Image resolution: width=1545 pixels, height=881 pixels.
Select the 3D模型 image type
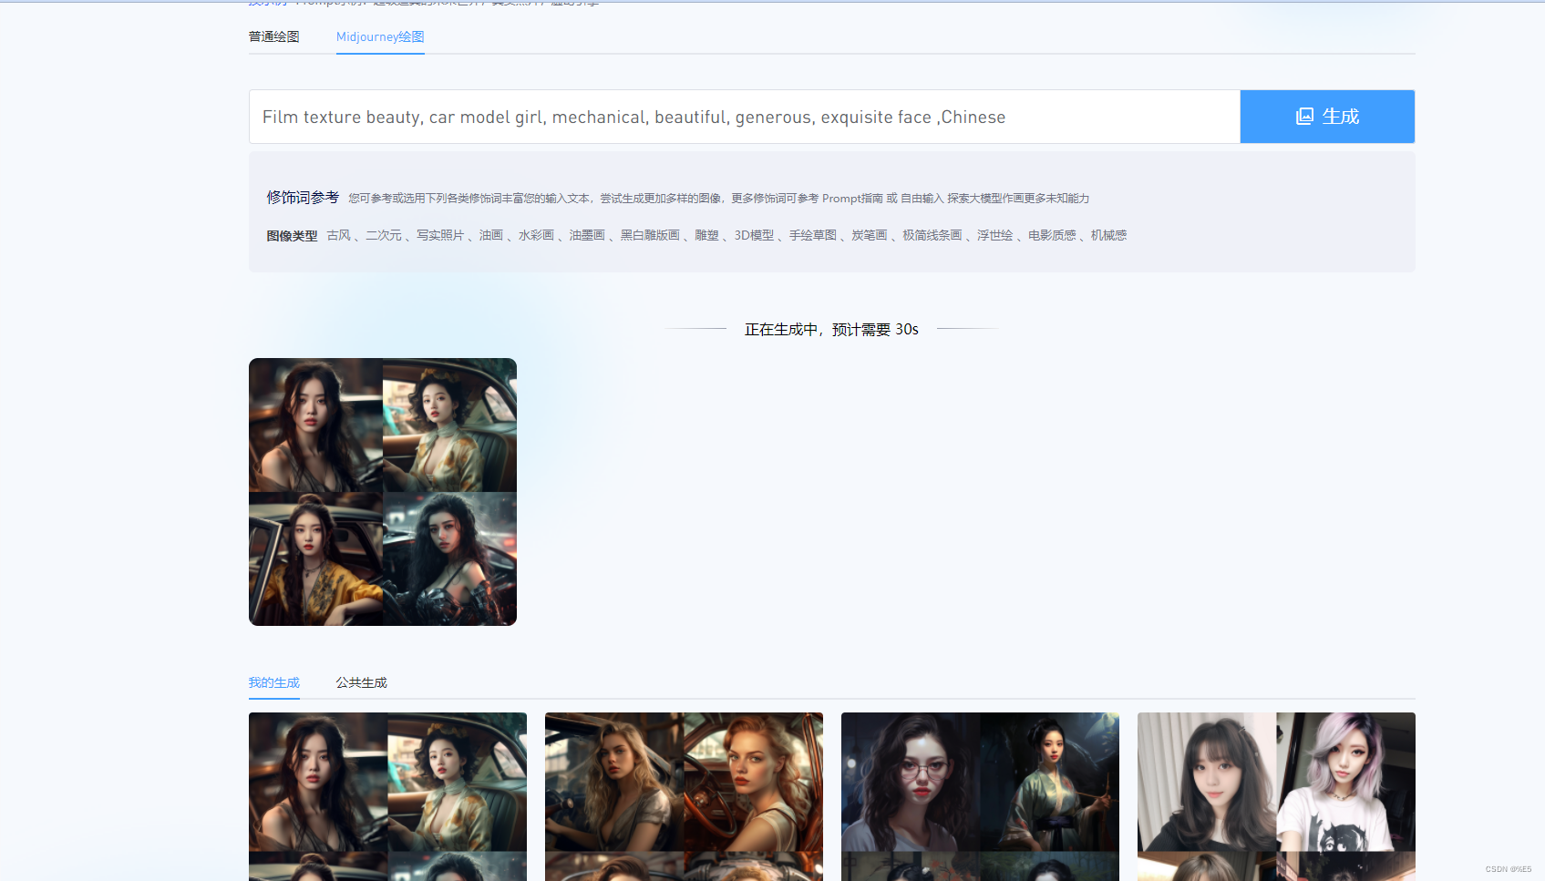point(754,235)
